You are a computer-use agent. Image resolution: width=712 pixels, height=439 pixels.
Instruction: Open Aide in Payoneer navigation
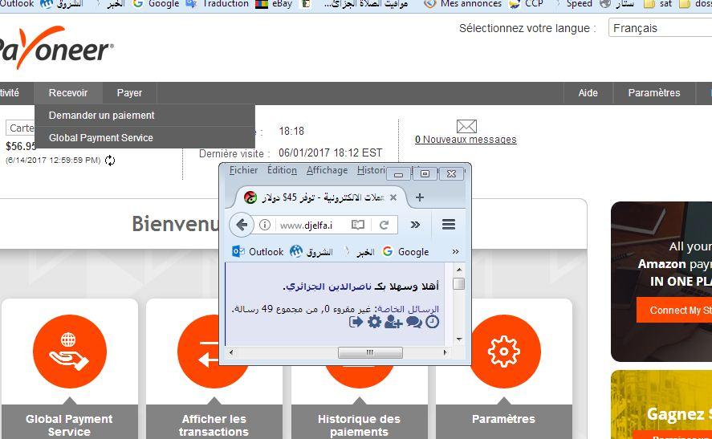tap(588, 93)
